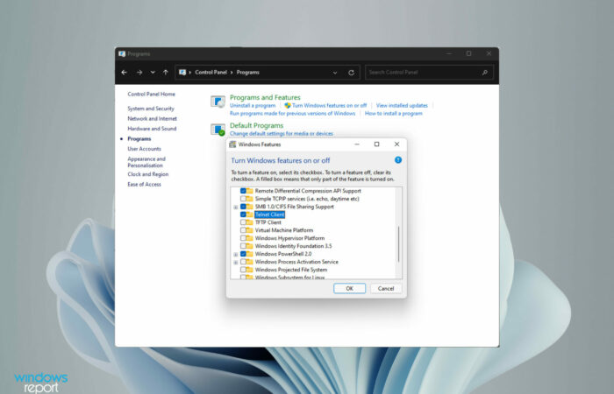614x394 pixels.
Task: Enable the TFTP Client checkbox
Action: click(x=243, y=222)
